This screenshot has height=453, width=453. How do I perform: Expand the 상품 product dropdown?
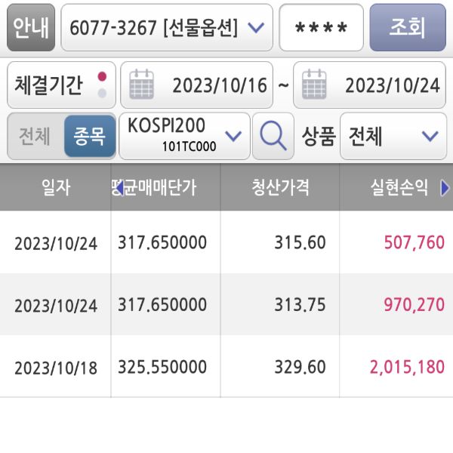pyautogui.click(x=430, y=136)
